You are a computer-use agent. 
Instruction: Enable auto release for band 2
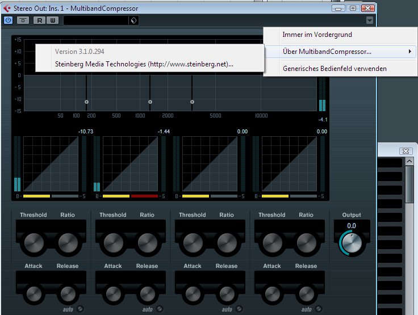click(160, 309)
